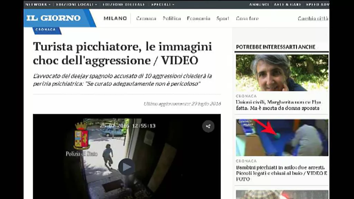
Task: Click the article subtitle about perizia psichiatrica
Action: point(122,80)
